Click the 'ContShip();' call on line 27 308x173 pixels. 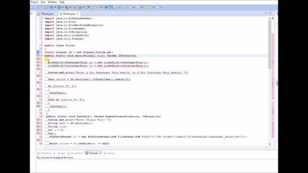pyautogui.click(x=58, y=106)
